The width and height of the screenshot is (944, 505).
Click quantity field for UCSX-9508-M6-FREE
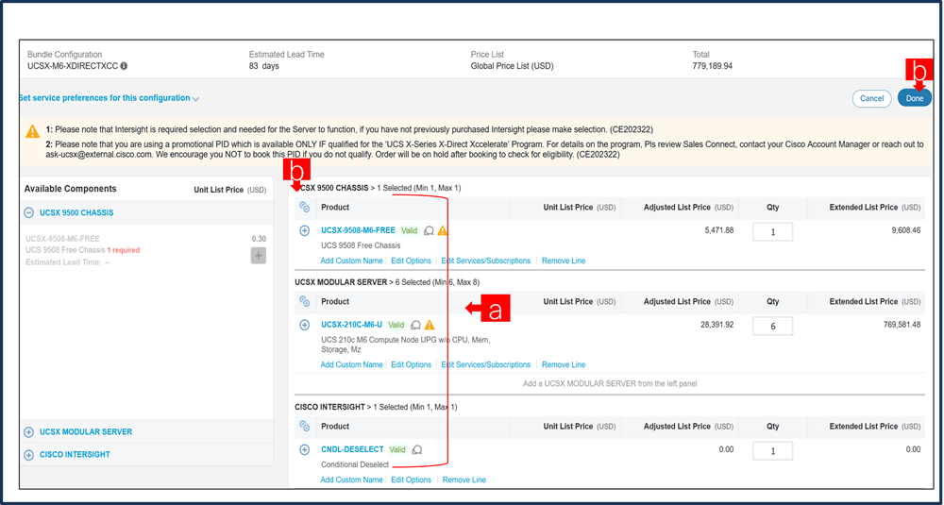pyautogui.click(x=773, y=232)
